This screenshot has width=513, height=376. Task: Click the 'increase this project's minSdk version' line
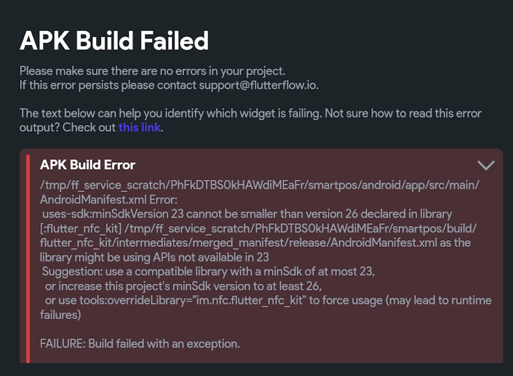[x=183, y=286]
